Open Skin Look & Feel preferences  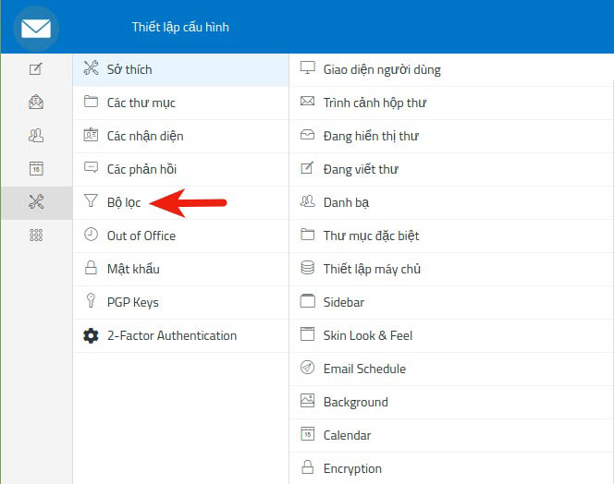pos(451,335)
